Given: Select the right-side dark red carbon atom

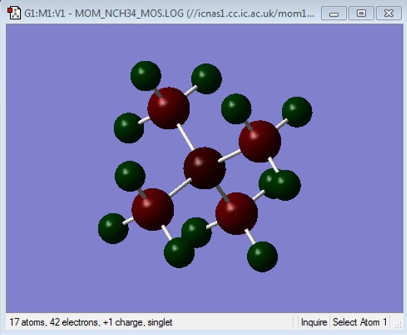Looking at the screenshot, I should pos(260,141).
